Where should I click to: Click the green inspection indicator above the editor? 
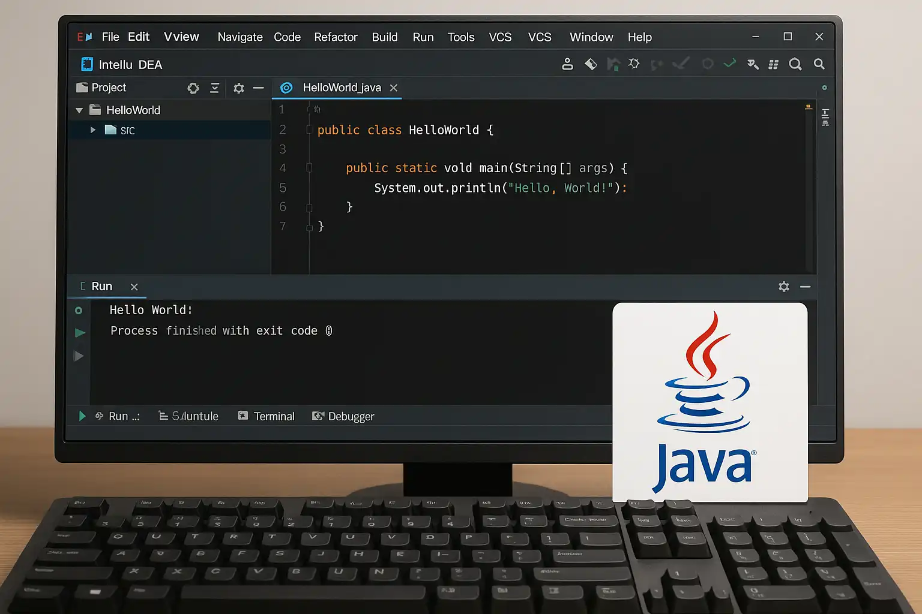825,88
